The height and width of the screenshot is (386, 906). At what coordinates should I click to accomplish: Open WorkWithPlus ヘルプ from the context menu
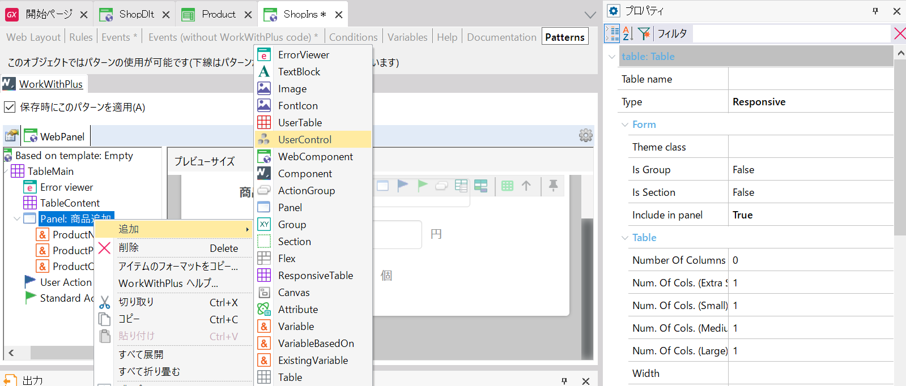(174, 283)
